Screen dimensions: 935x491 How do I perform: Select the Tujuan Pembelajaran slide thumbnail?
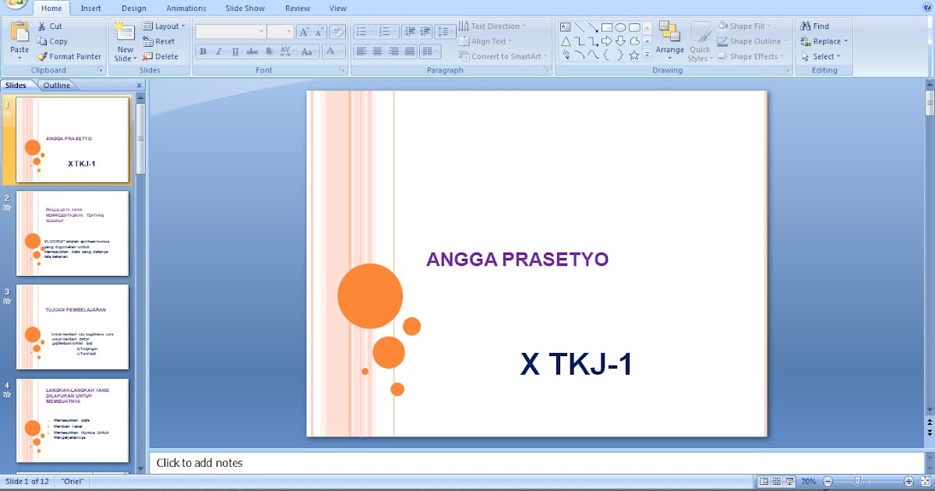[72, 327]
